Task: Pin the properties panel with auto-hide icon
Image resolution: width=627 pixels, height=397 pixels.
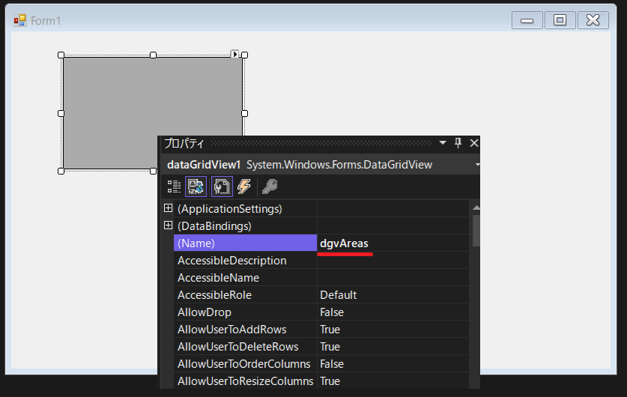Action: pyautogui.click(x=458, y=143)
